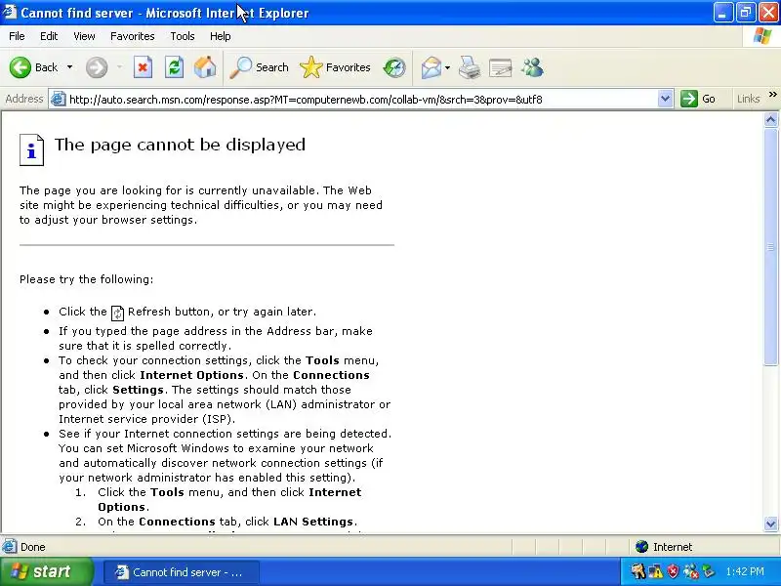
Task: Open the Search pane from toolbar
Action: click(x=259, y=67)
